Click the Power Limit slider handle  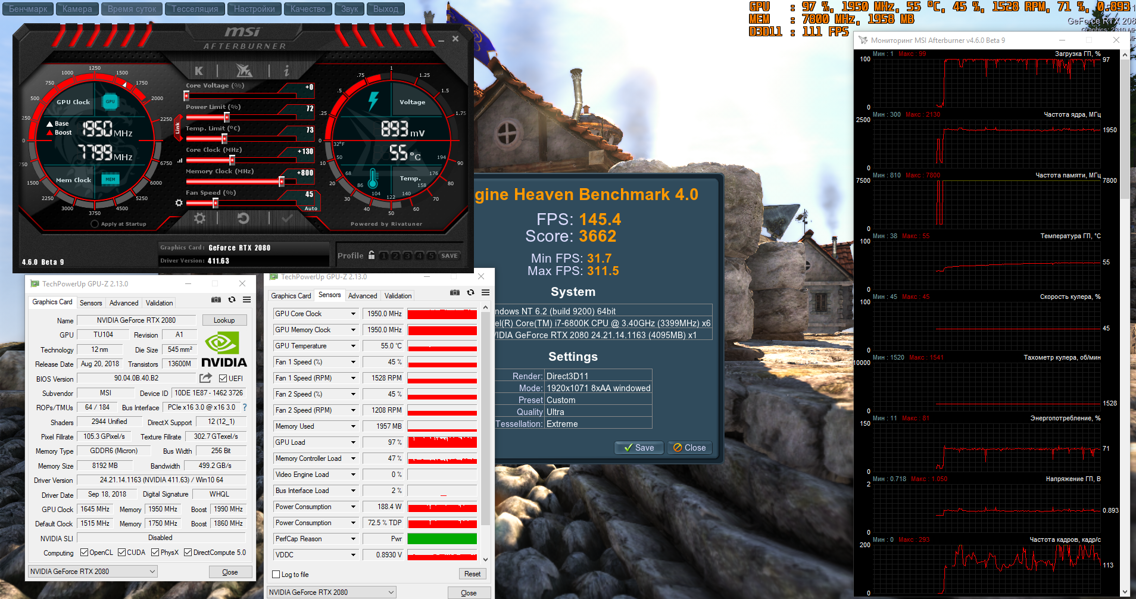(x=227, y=117)
